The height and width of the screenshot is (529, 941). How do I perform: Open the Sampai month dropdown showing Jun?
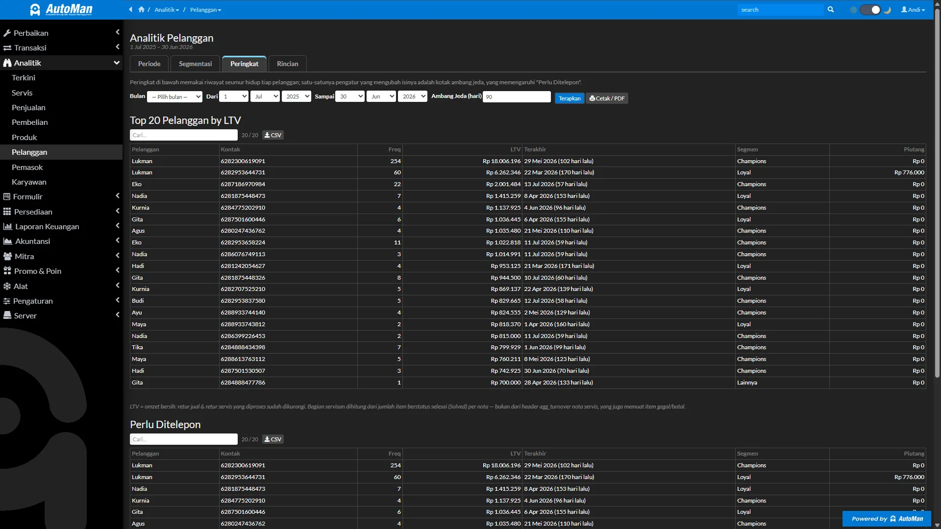381,96
